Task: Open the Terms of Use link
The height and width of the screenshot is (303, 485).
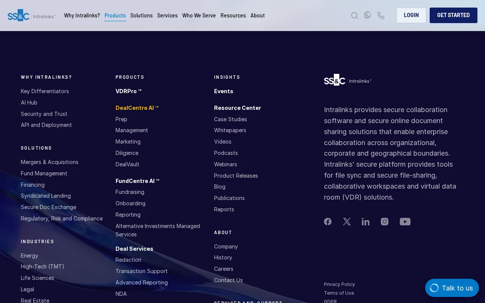Action: pyautogui.click(x=339, y=293)
